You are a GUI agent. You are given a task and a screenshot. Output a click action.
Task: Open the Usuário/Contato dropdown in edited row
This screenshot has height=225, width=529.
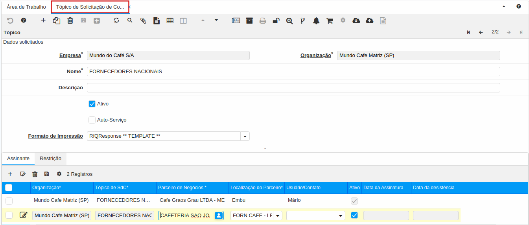click(341, 216)
